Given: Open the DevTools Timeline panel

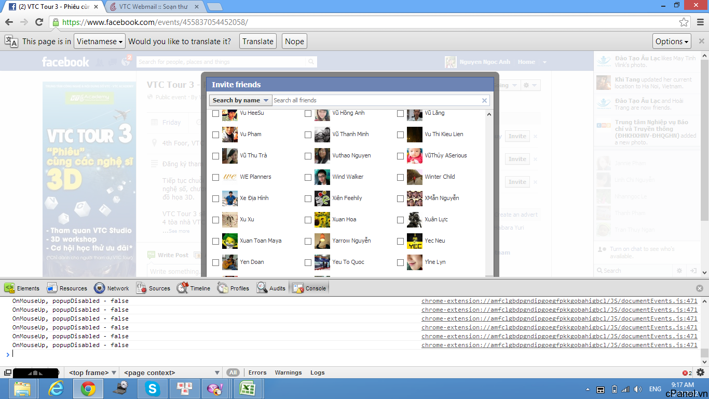Looking at the screenshot, I should (x=194, y=288).
